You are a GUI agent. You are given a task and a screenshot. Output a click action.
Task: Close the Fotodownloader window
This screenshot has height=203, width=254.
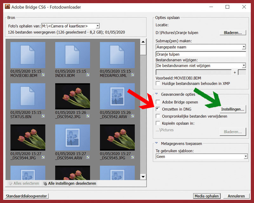click(x=244, y=7)
